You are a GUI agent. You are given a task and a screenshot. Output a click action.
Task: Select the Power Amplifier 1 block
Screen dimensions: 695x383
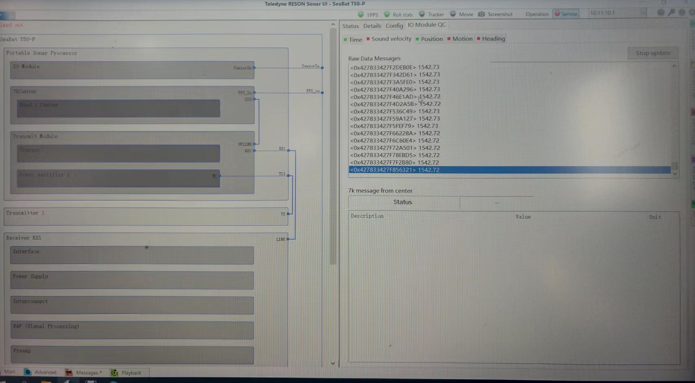pyautogui.click(x=118, y=179)
